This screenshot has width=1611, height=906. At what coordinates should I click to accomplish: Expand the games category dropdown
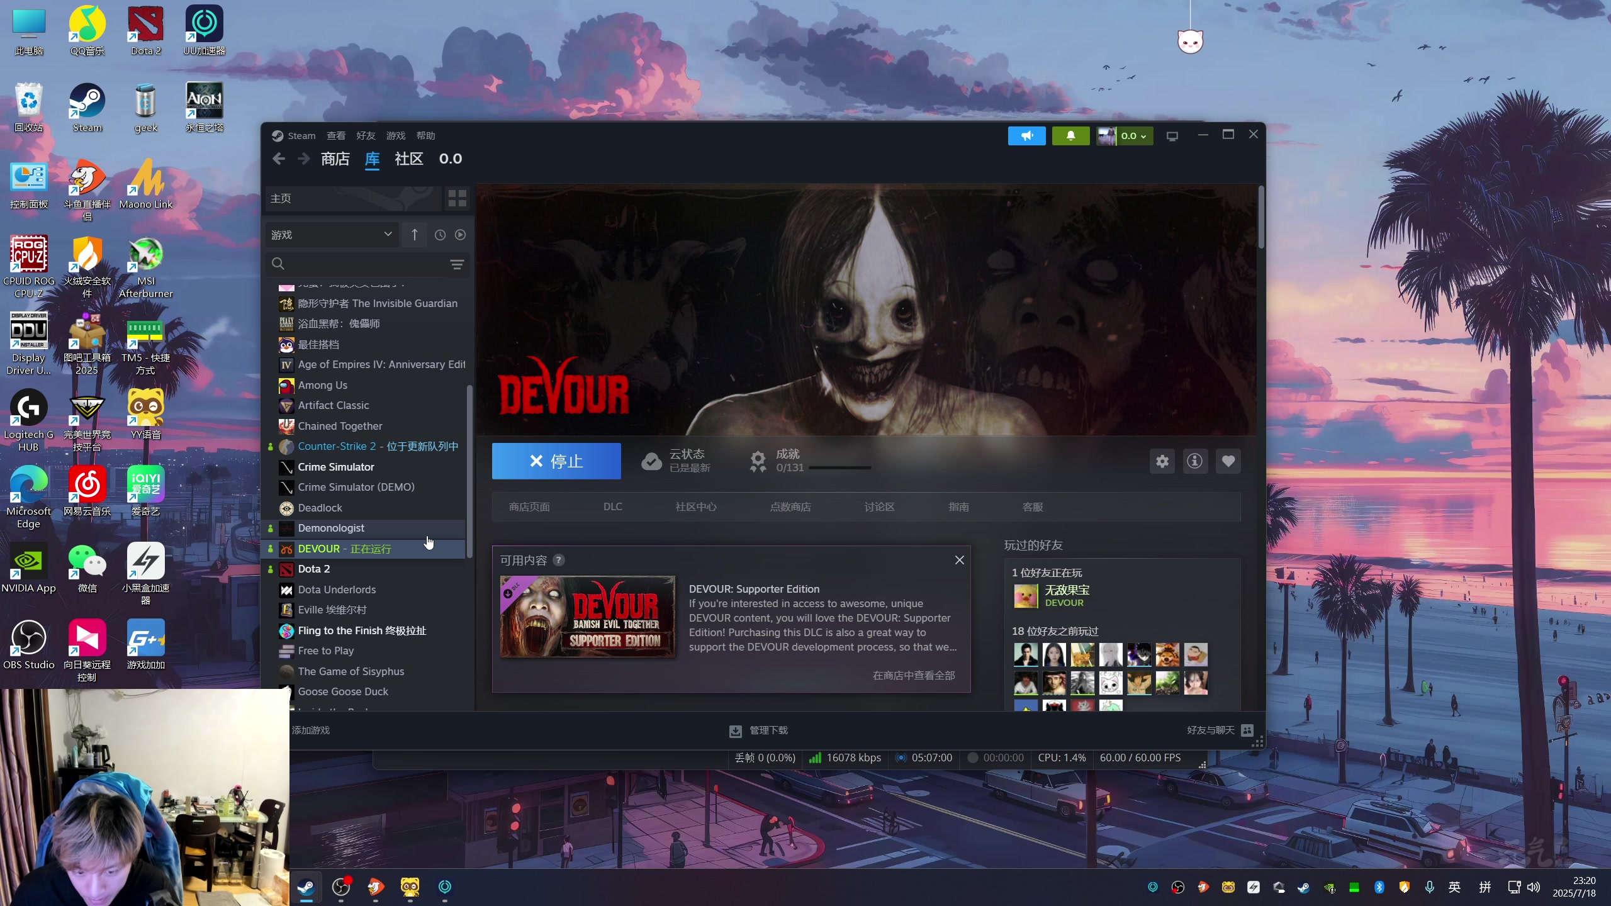tap(332, 235)
